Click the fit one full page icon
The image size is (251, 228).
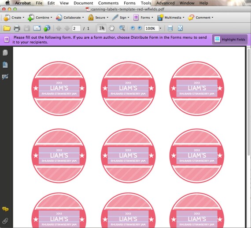[180, 28]
